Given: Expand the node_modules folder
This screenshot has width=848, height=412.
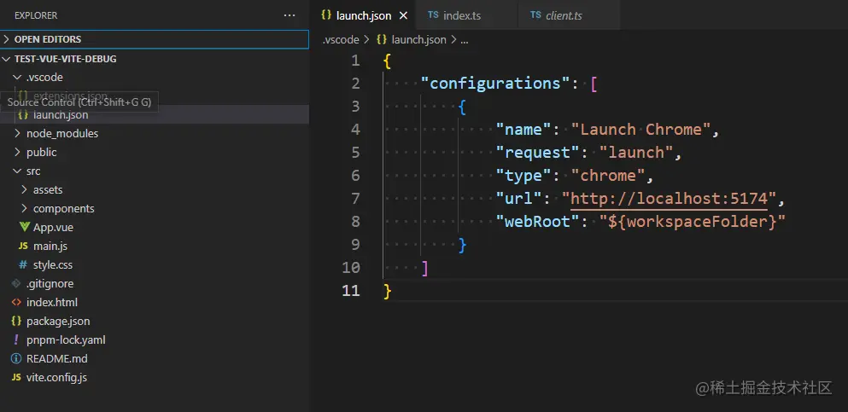Looking at the screenshot, I should 155,133.
